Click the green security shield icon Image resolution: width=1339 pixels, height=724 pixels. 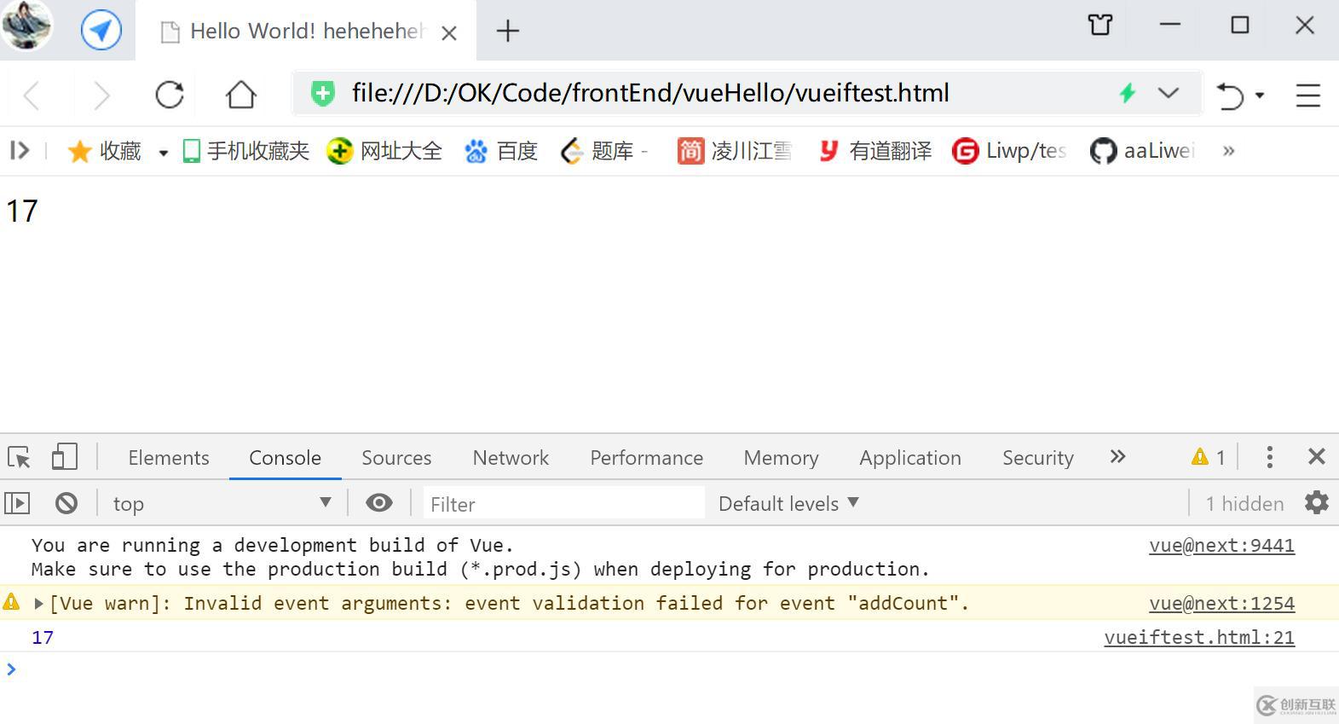click(322, 93)
